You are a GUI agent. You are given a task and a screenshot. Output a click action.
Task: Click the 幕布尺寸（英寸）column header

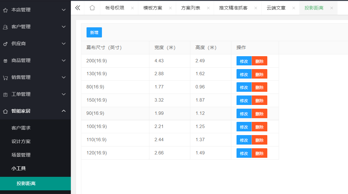click(115, 48)
